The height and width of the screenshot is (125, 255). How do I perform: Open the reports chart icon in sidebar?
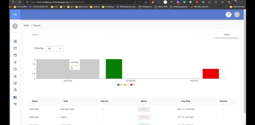pyautogui.click(x=15, y=83)
